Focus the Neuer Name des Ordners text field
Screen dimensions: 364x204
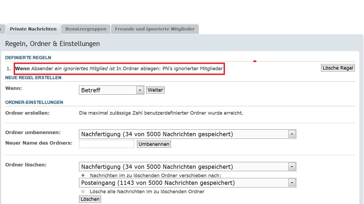point(106,144)
